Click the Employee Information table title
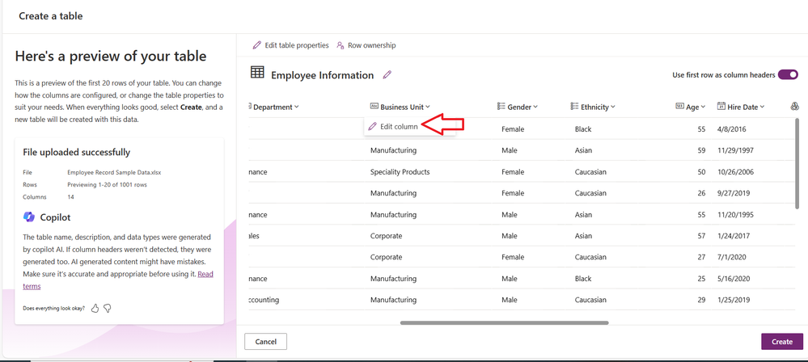The image size is (808, 362). click(322, 75)
